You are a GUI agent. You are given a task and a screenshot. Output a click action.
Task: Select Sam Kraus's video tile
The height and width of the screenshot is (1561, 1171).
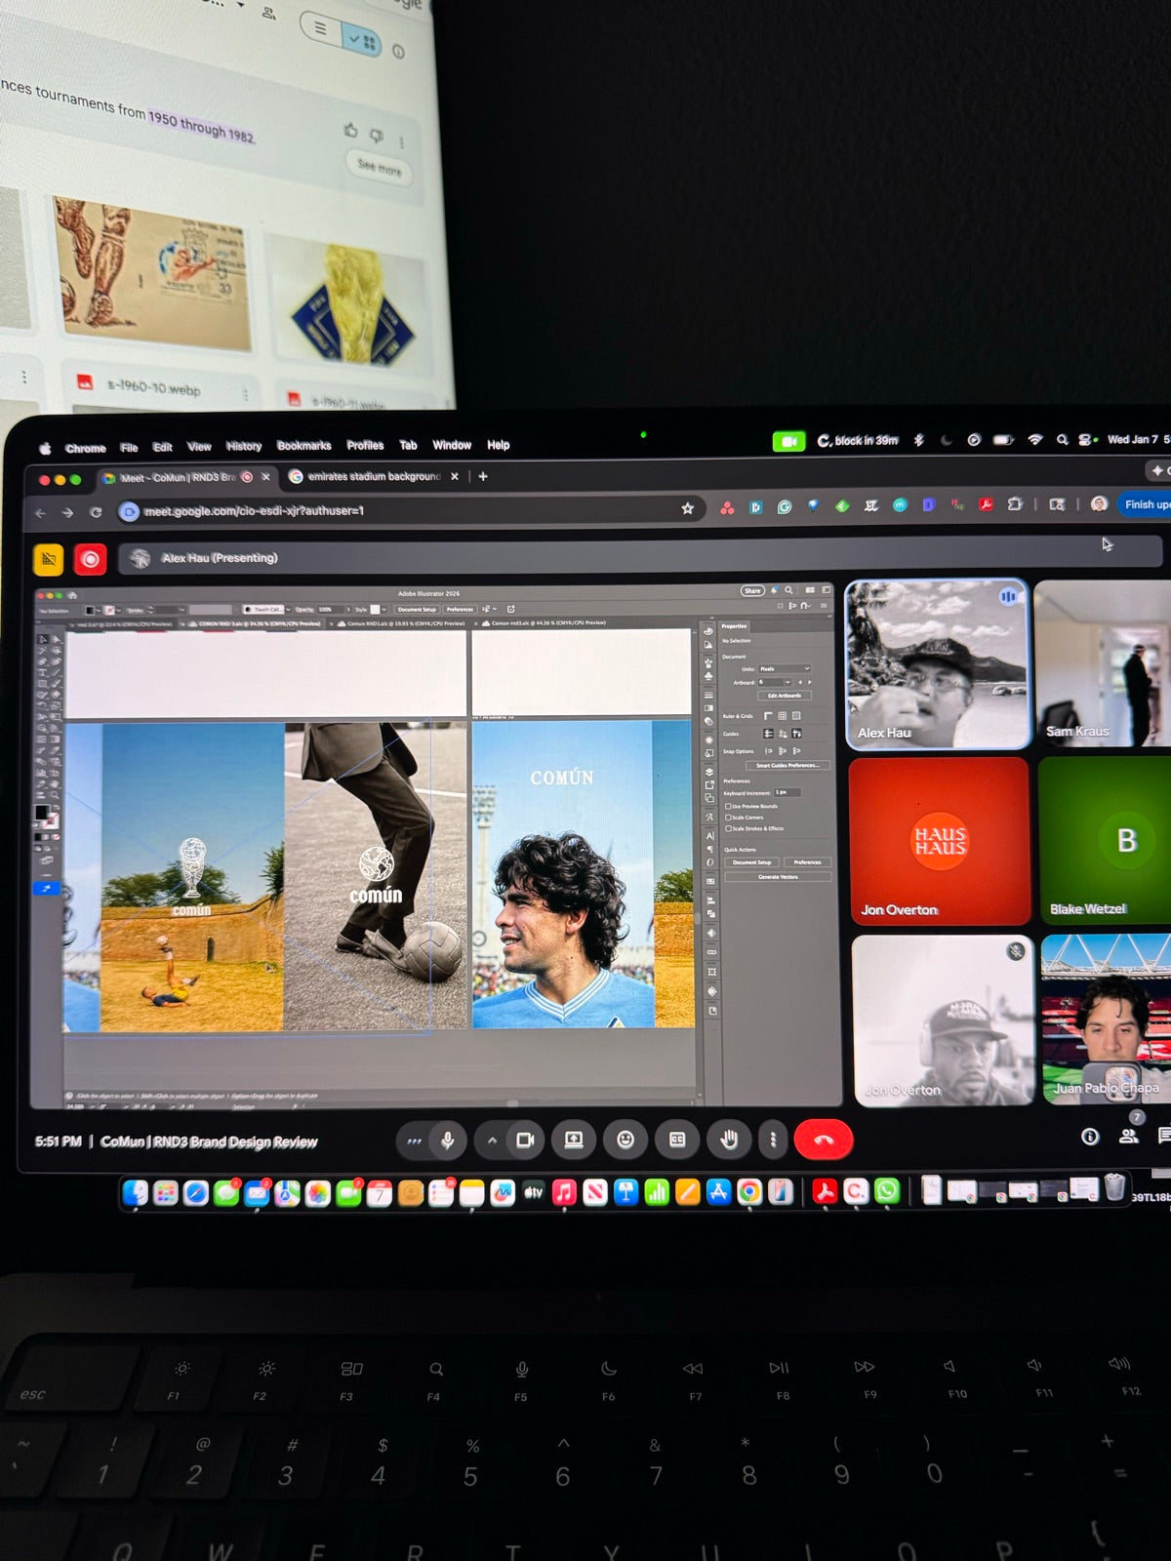click(x=1103, y=663)
